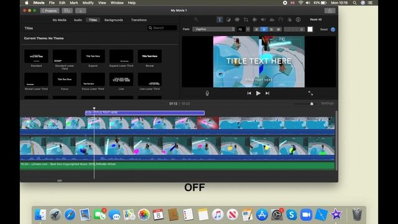Open Safari from the Dock

point(70,215)
